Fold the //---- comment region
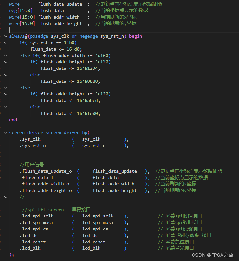This screenshot has width=239, height=261. [6, 197]
